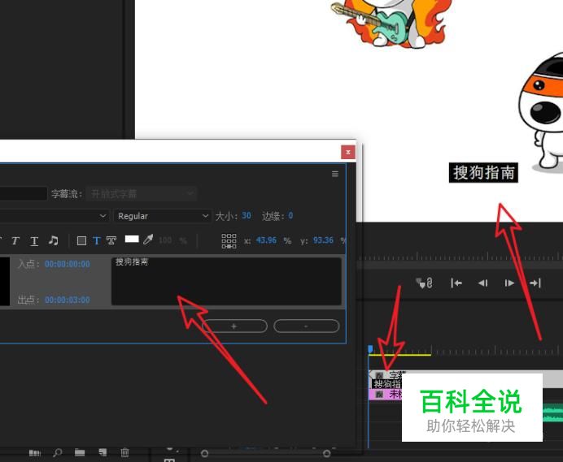Select the outlined edge color T icon

tap(111, 240)
